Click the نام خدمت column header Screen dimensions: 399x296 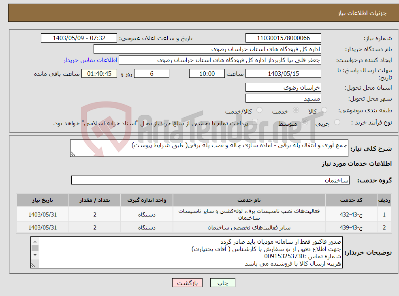(249, 200)
